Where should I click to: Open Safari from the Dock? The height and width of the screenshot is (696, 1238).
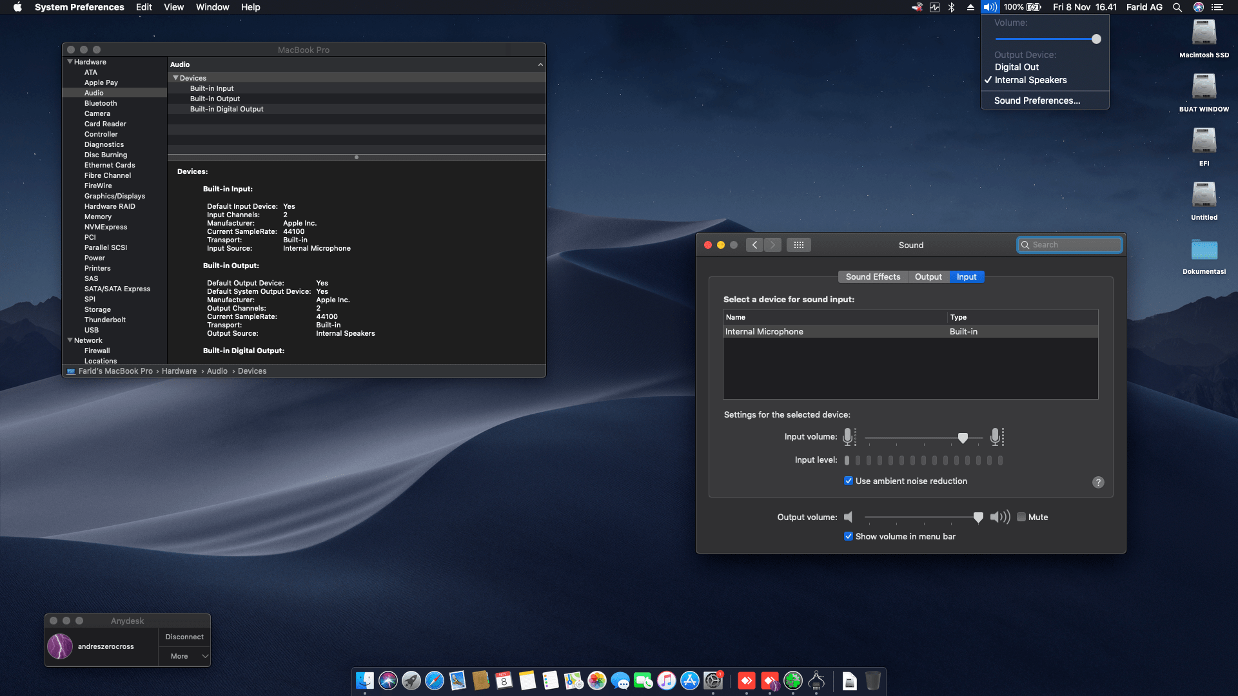click(x=435, y=681)
